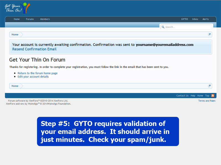Click the footer Home link

[200, 96]
